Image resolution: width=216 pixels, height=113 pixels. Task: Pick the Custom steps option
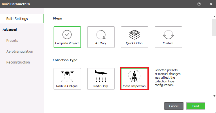coord(168,37)
